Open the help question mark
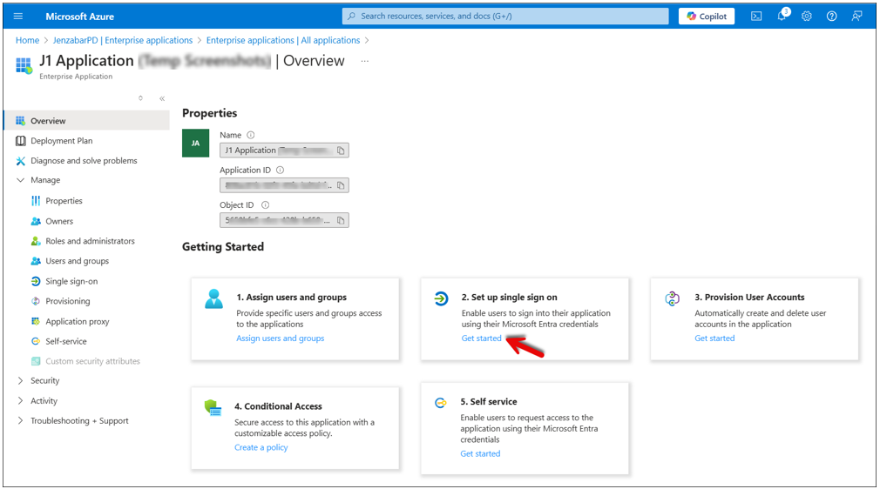This screenshot has width=880, height=489. pyautogui.click(x=832, y=17)
